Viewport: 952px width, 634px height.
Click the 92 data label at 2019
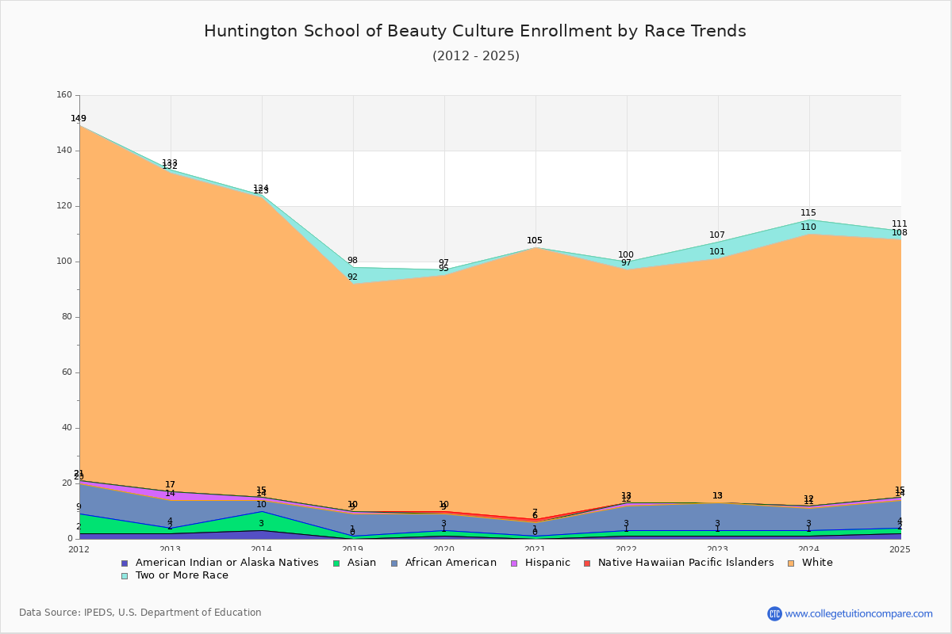click(352, 277)
